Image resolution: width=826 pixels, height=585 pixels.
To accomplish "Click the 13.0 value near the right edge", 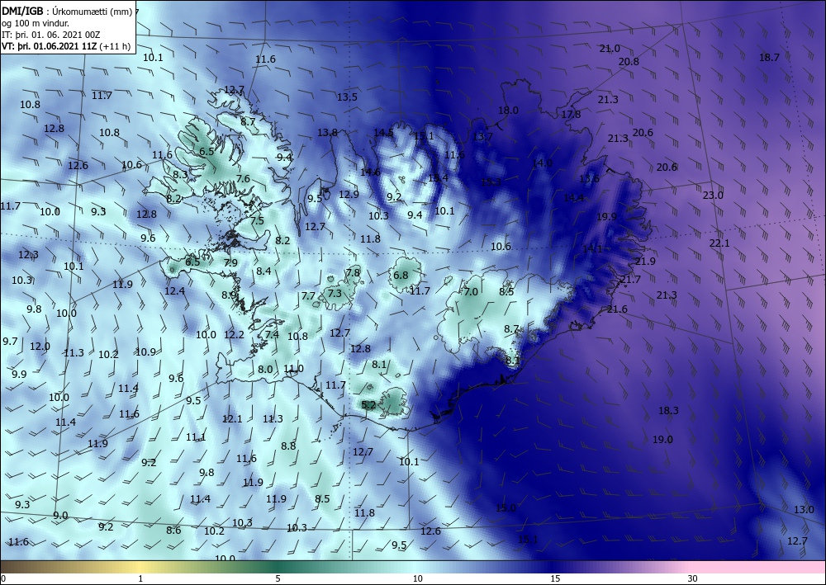I will tap(804, 509).
